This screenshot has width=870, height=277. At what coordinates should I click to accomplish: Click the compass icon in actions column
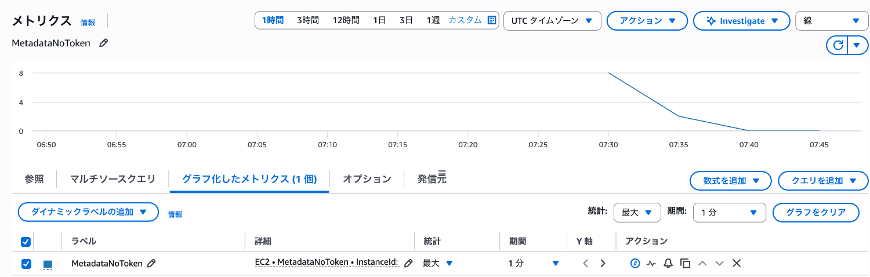click(635, 263)
